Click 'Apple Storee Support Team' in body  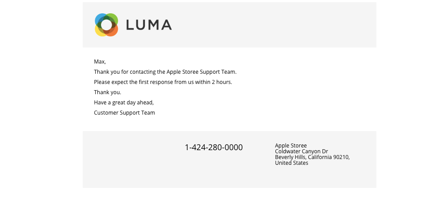click(202, 72)
